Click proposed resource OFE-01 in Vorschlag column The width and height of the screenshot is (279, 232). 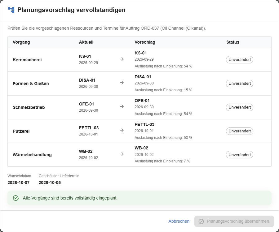pyautogui.click(x=142, y=101)
